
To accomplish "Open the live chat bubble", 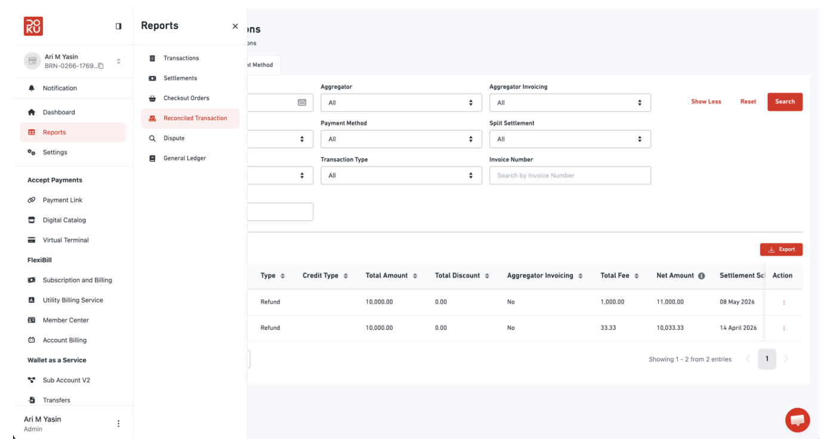I will pos(797,420).
